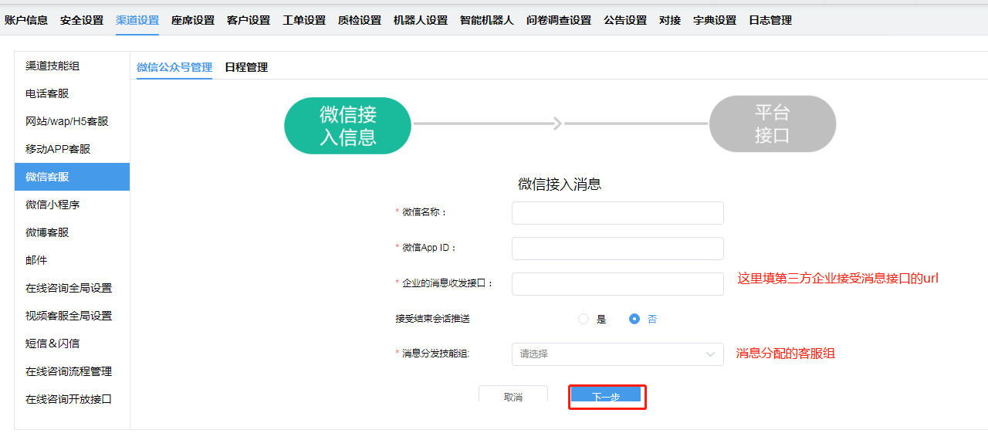988x440 pixels.
Task: Open the 字典设置 top menu
Action: (x=715, y=20)
